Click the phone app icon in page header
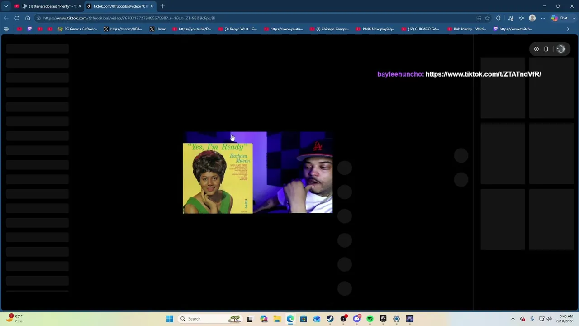Image resolution: width=579 pixels, height=326 pixels. point(546,49)
